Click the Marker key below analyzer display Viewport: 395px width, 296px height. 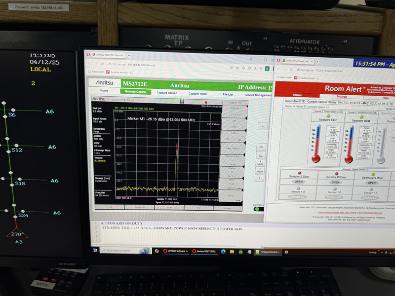click(x=228, y=208)
